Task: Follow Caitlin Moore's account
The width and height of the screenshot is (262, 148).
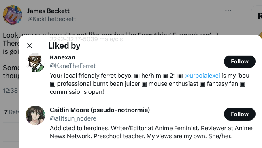Action: pyautogui.click(x=240, y=114)
